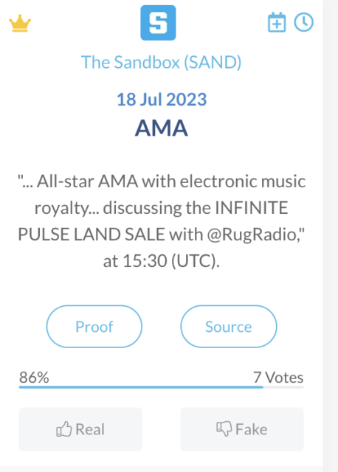Click the gold crown icon
338x472 pixels.
[20, 23]
